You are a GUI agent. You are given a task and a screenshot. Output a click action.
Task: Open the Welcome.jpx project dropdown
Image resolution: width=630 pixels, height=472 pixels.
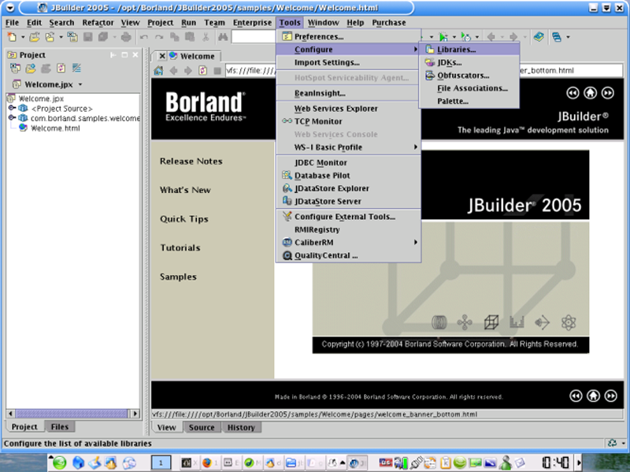(80, 84)
